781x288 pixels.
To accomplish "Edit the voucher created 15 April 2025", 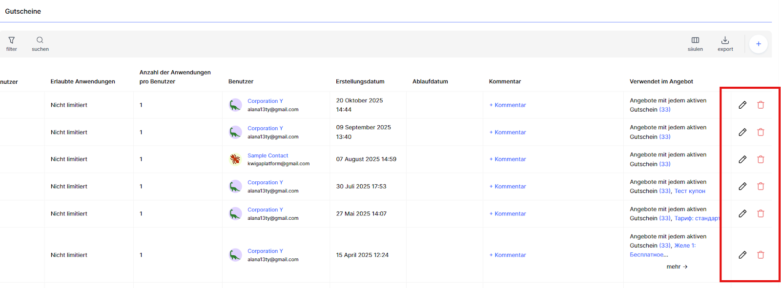I will pyautogui.click(x=742, y=255).
